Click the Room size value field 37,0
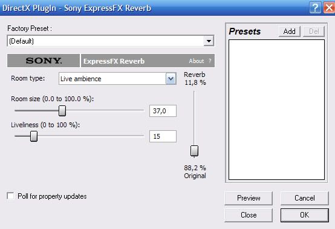Image resolution: width=335 pixels, height=229 pixels. coord(163,111)
